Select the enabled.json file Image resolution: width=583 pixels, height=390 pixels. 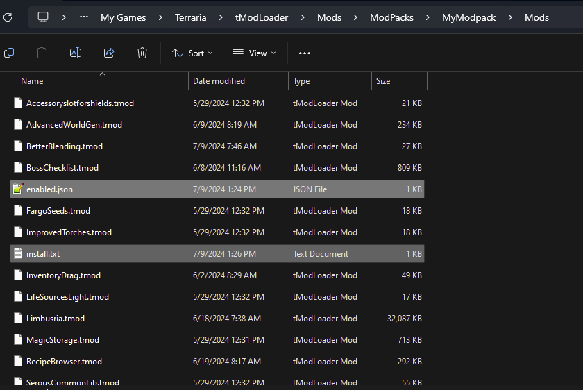point(49,189)
